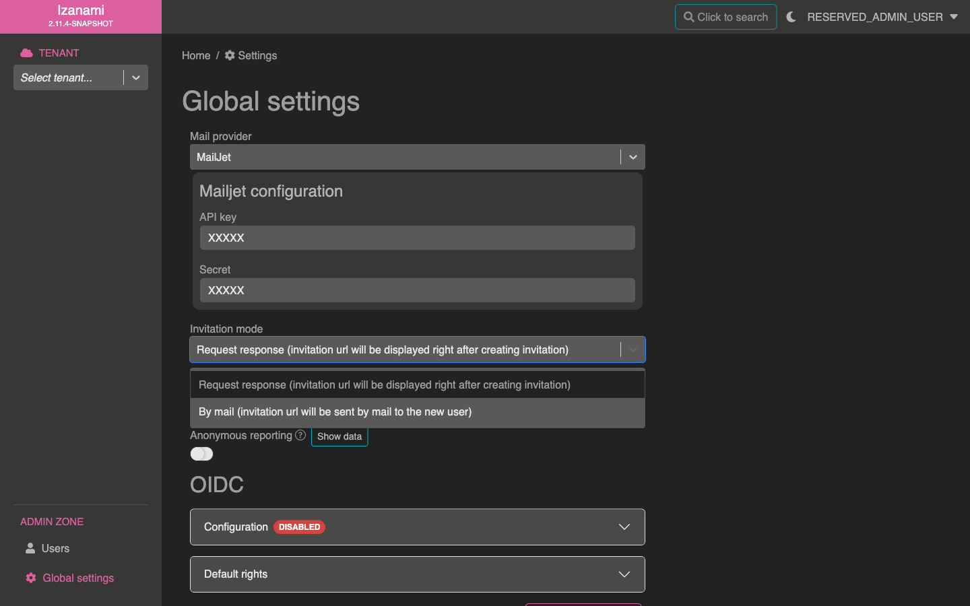Go to Home via the breadcrumb
Viewport: 970px width, 606px height.
(x=196, y=55)
